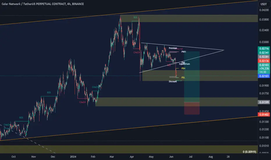Select the gray 0.01599 price label

tap(264, 102)
